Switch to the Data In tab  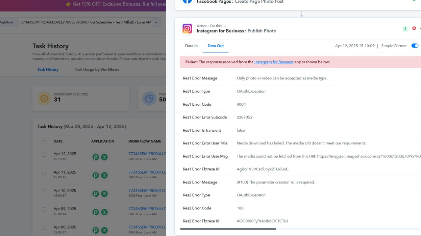(x=191, y=46)
